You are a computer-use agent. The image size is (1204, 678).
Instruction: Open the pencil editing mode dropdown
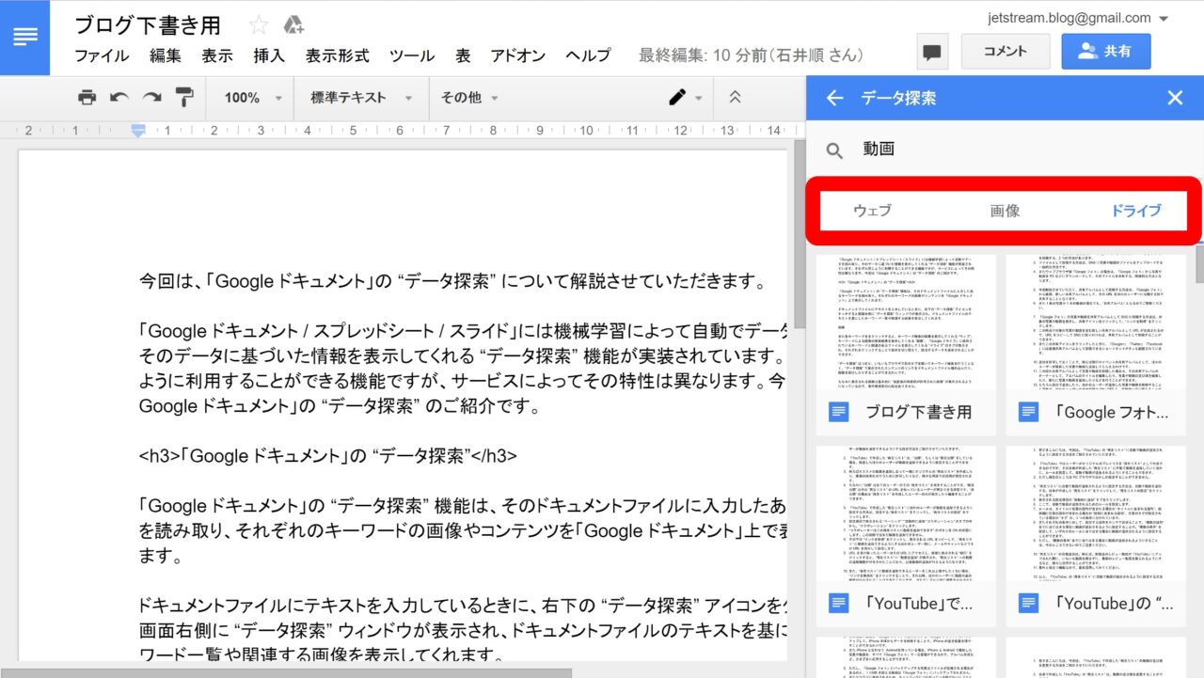coord(685,98)
